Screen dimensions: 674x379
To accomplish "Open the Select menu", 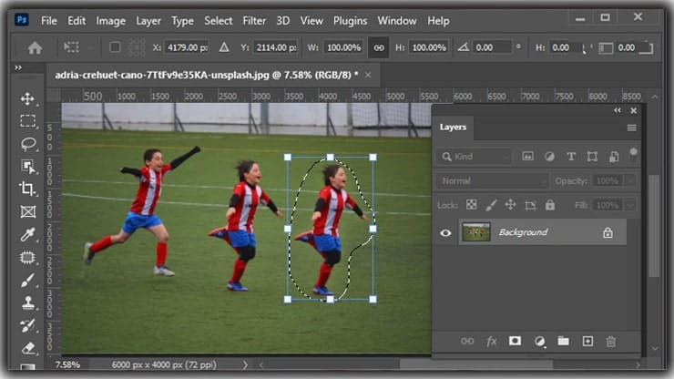I will tap(219, 21).
